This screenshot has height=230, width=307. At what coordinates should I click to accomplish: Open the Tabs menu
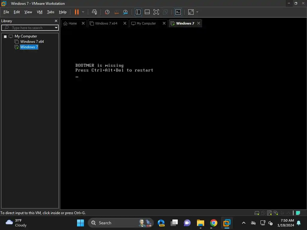tap(50, 12)
